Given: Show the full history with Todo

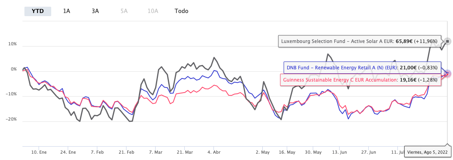Looking at the screenshot, I should tap(181, 11).
